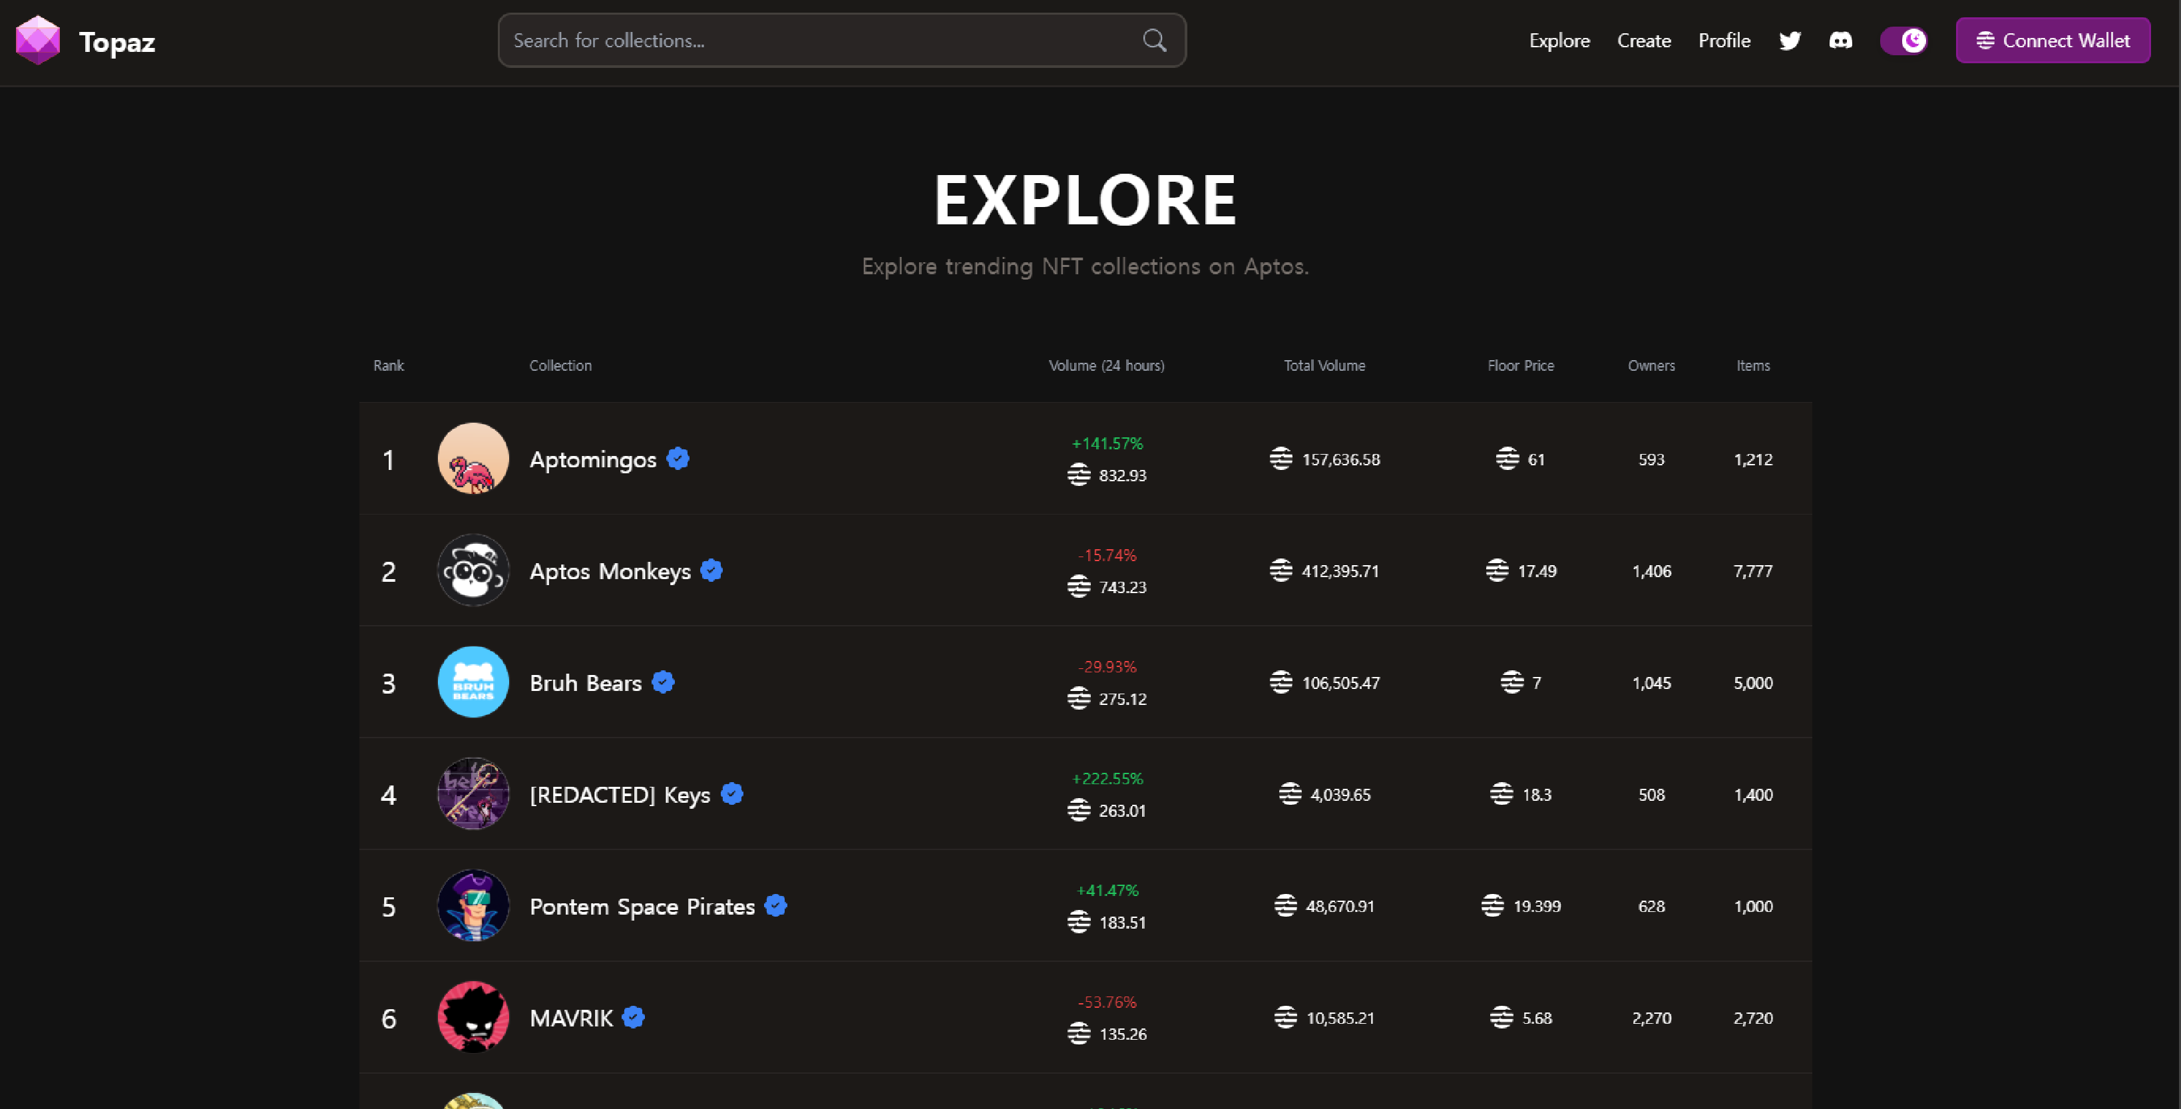The image size is (2181, 1109).
Task: Click Aptos coin icon beside 106,505.47
Action: click(x=1281, y=682)
